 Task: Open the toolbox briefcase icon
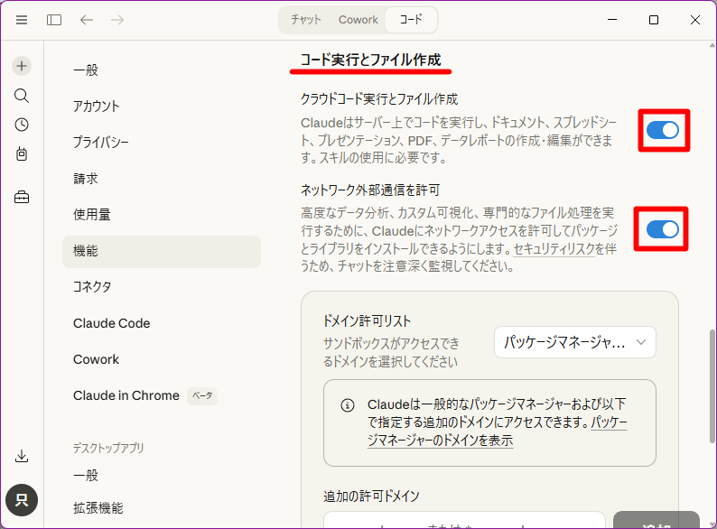pos(22,197)
